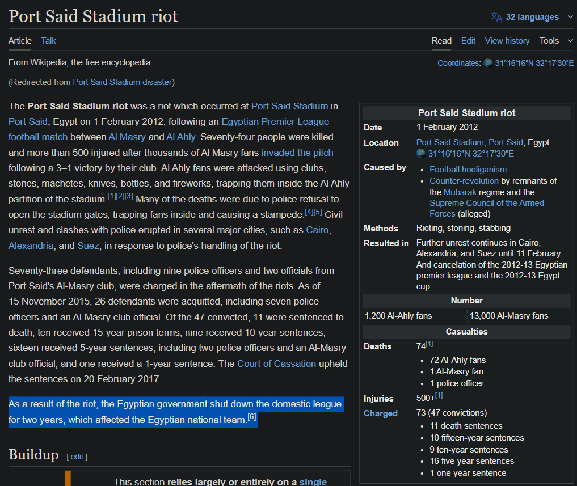The width and height of the screenshot is (577, 486).
Task: Click the Casualties header in the infobox
Action: click(x=466, y=332)
